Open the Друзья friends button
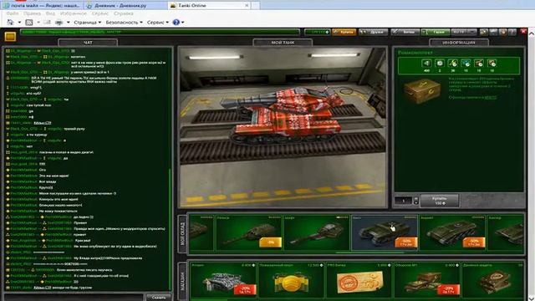 pos(373,32)
